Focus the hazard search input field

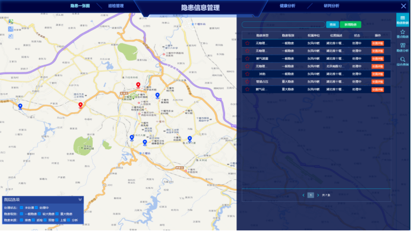tap(283, 25)
